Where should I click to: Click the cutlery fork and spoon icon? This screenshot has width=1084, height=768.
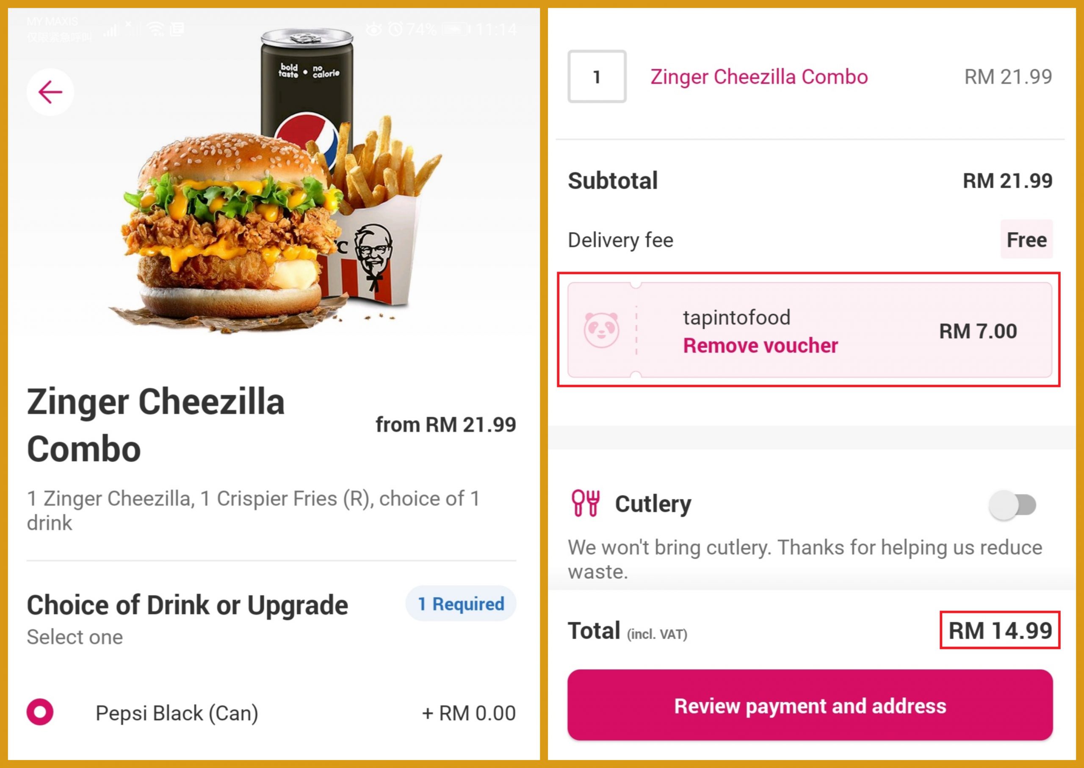tap(585, 503)
